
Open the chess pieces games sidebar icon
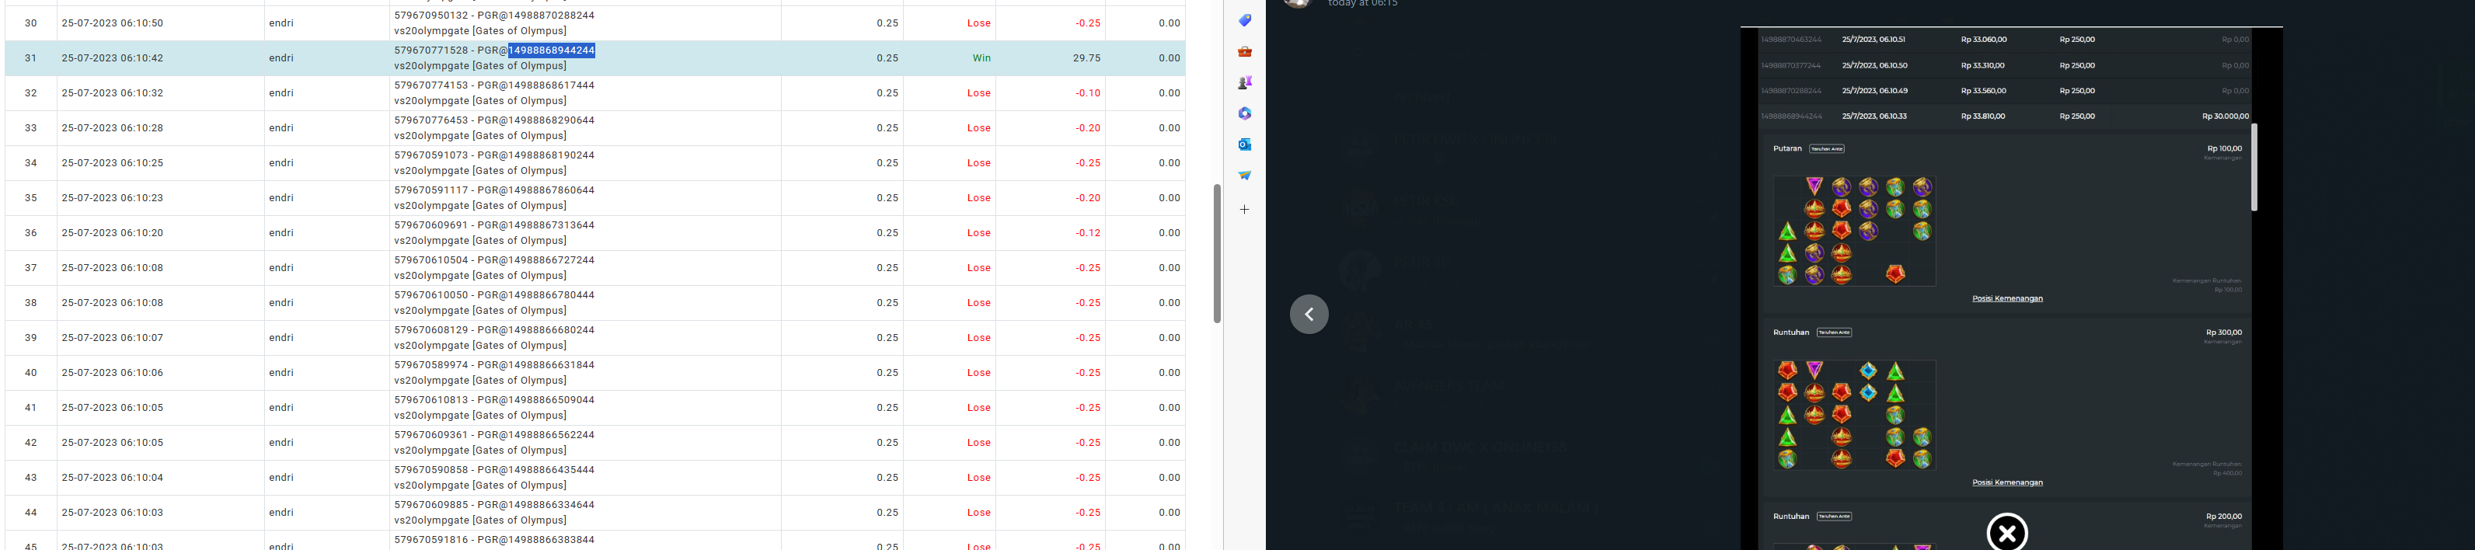pyautogui.click(x=1244, y=82)
